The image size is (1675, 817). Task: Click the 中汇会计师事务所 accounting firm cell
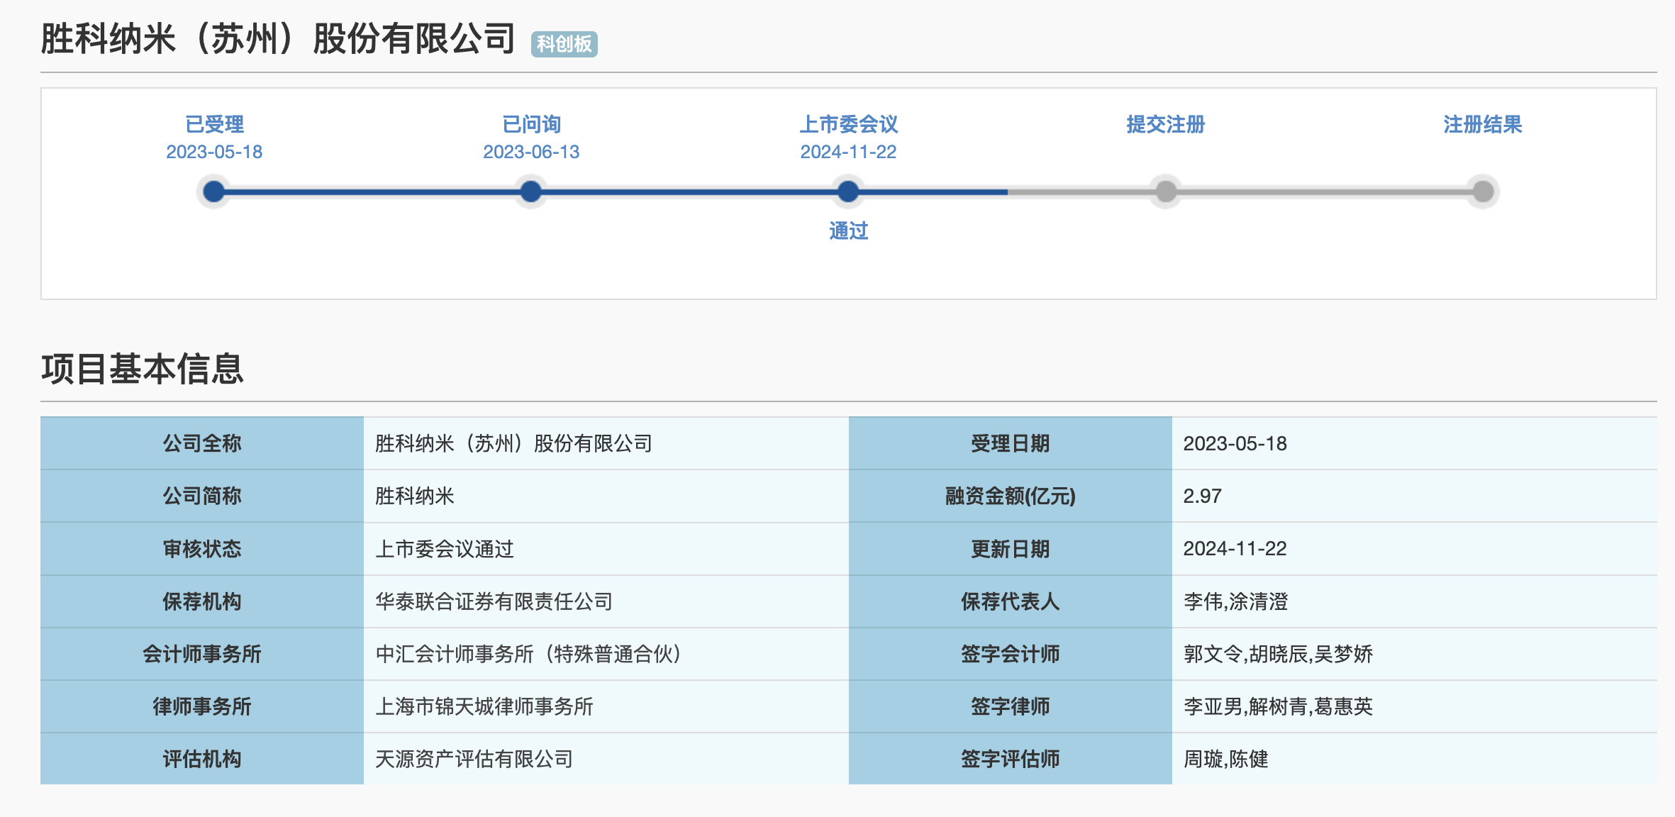(528, 654)
